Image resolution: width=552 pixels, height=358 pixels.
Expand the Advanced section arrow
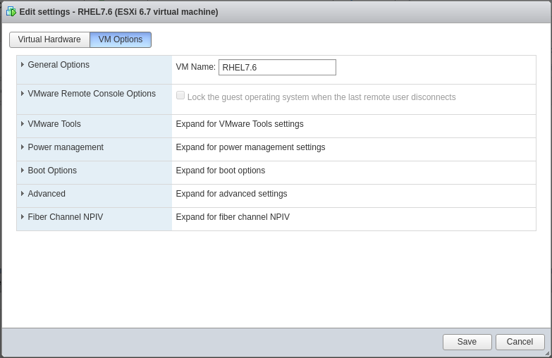pos(23,194)
